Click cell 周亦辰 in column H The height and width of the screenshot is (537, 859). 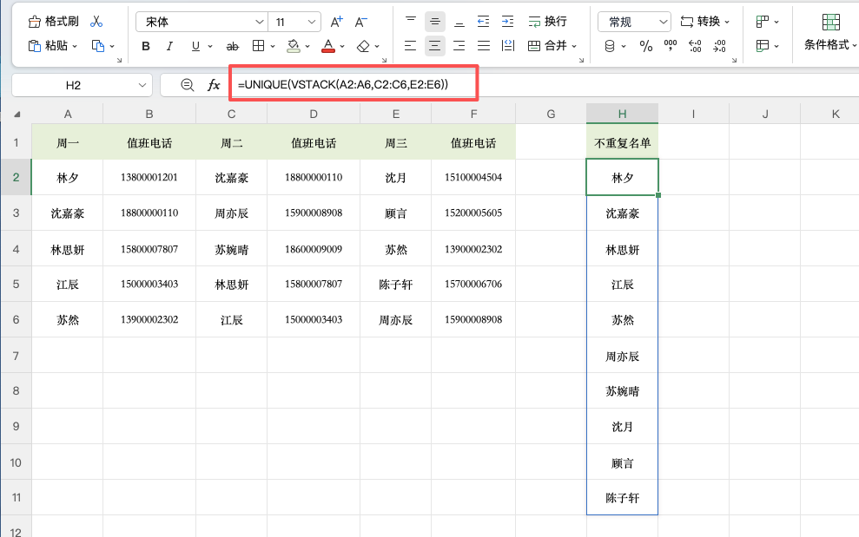[622, 357]
